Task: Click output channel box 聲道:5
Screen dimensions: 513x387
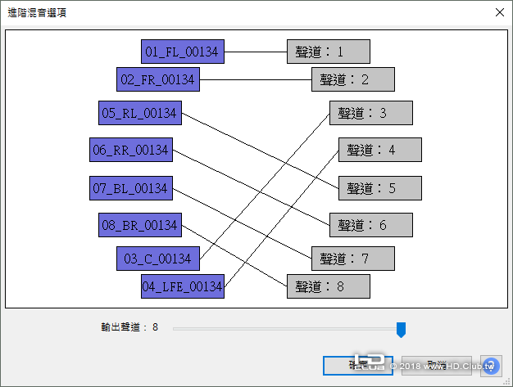Action: pos(380,188)
